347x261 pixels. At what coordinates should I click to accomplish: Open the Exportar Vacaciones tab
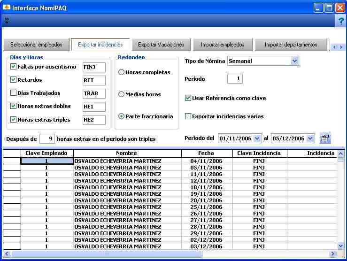tap(161, 45)
